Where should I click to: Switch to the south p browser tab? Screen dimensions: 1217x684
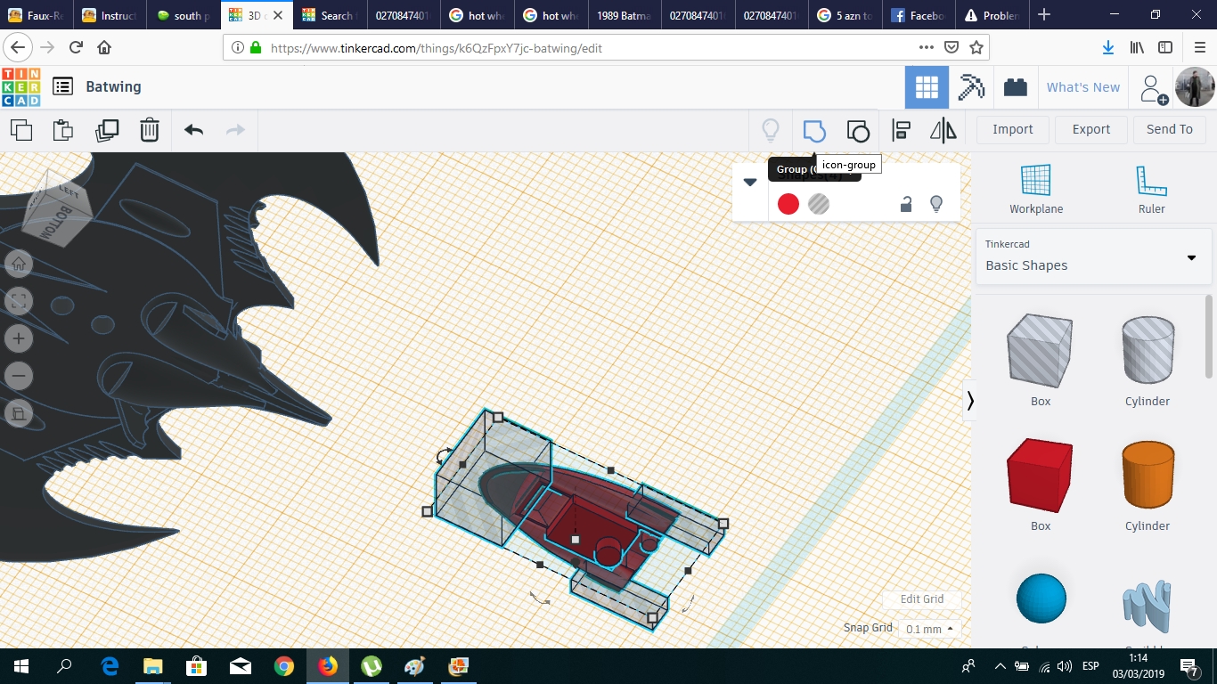pyautogui.click(x=184, y=15)
